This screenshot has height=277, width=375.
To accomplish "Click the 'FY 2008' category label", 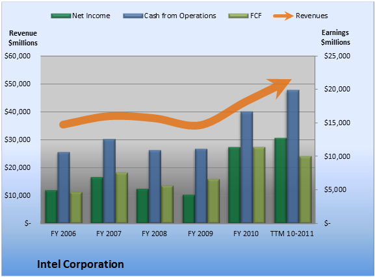I will click(x=154, y=234).
